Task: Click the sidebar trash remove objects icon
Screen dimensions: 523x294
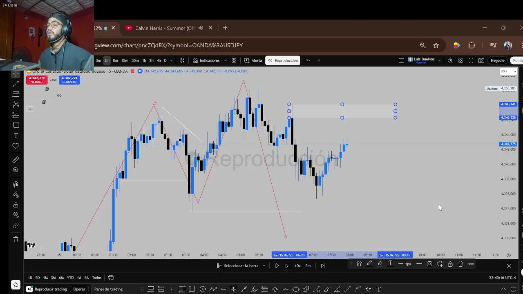Action: point(16,239)
